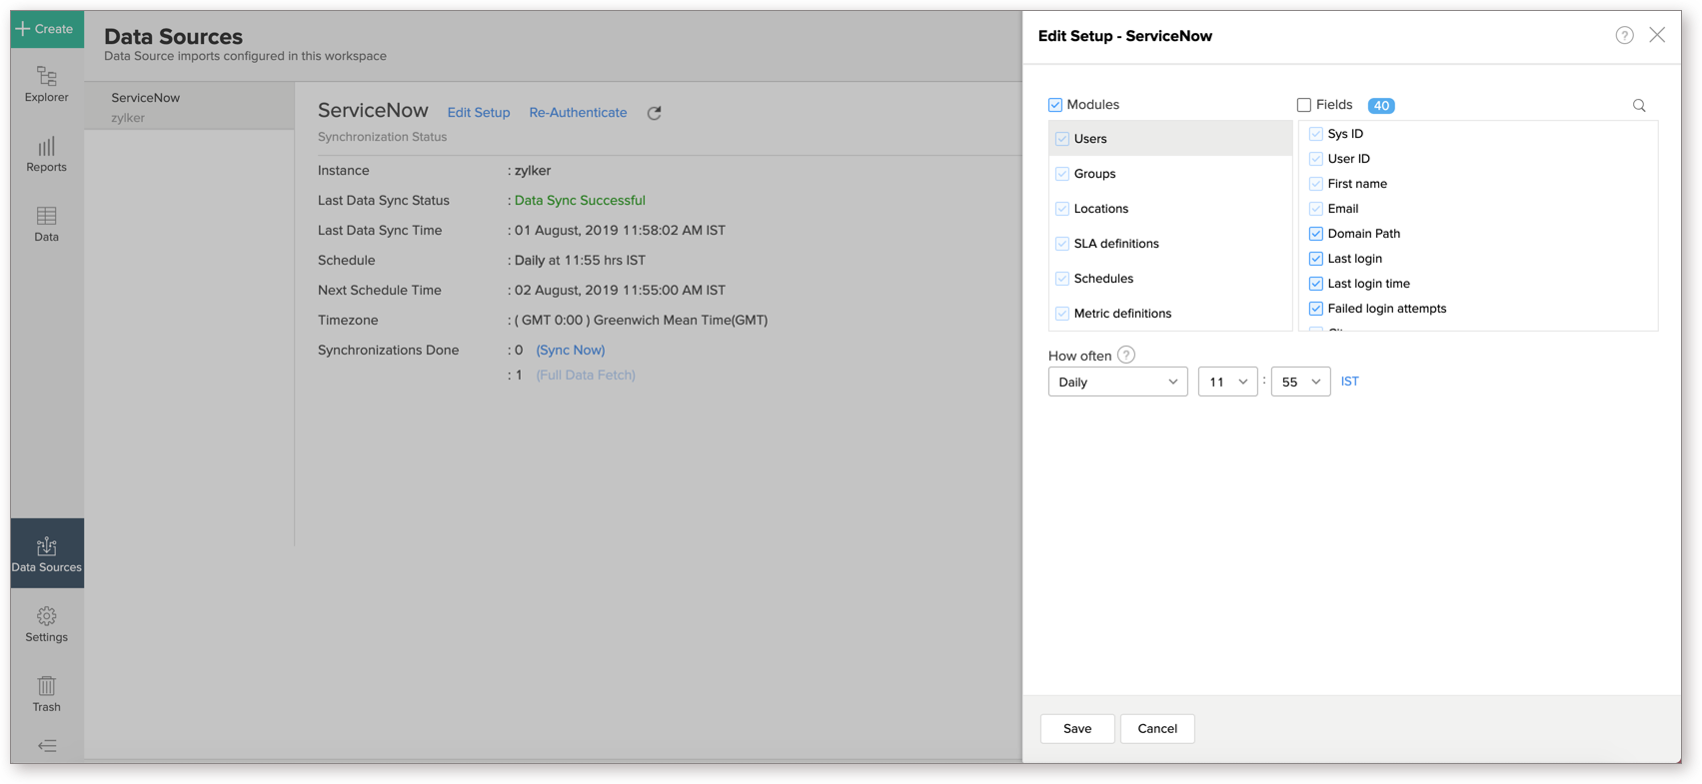Open the Edit Setup link
The height and width of the screenshot is (784, 1702).
pos(479,113)
